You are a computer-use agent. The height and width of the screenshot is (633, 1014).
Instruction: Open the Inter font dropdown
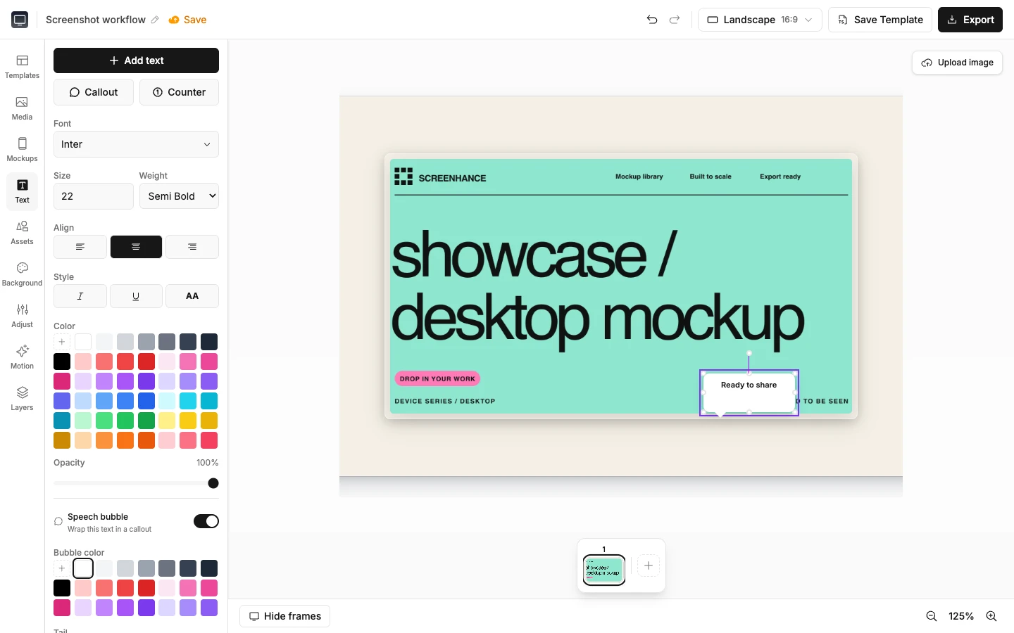(136, 144)
